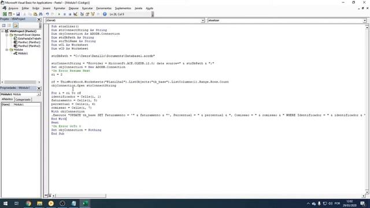Close the Project VBAProject panel
370x208 pixels.
click(x=39, y=19)
